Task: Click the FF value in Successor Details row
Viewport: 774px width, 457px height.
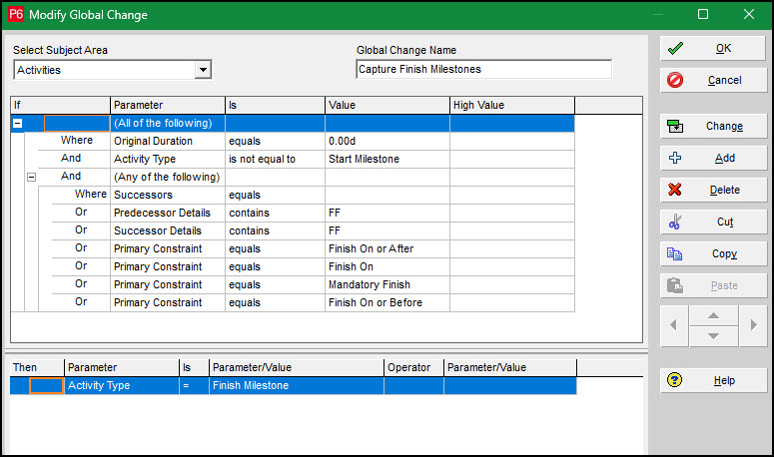Action: click(387, 230)
